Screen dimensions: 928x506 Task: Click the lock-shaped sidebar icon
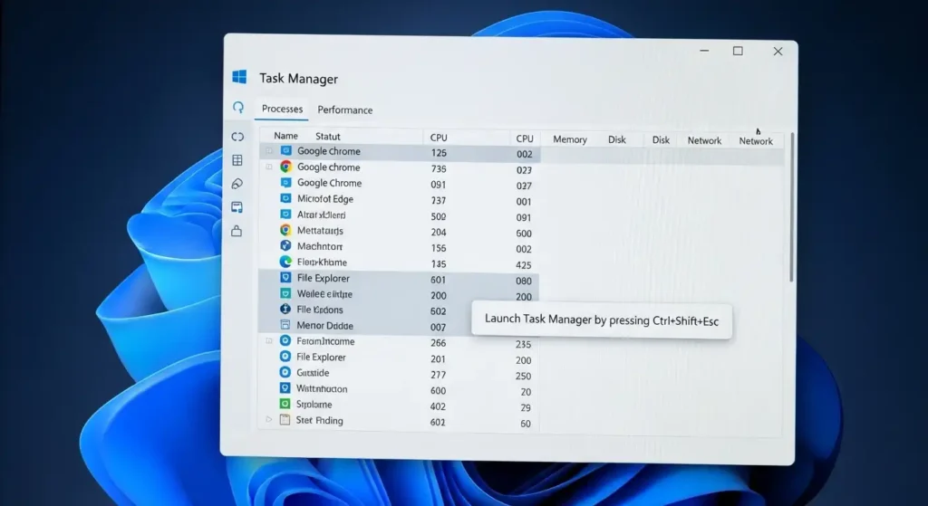[x=237, y=231]
